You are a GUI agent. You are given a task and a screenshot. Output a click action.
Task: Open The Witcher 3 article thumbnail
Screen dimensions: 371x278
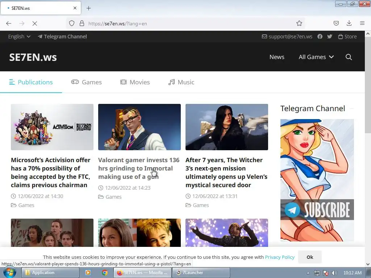227,127
